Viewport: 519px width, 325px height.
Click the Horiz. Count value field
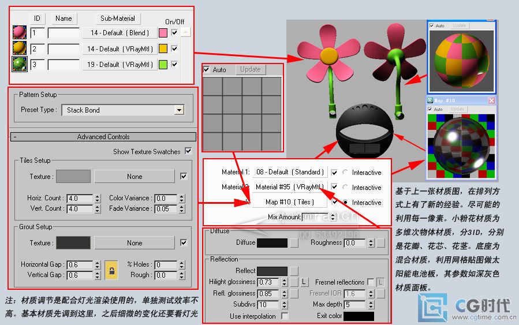click(x=80, y=199)
